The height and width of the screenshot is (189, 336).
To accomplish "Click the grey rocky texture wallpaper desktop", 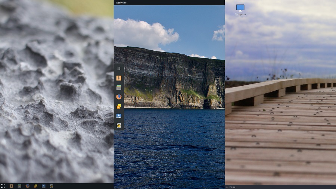I will coord(56,93).
